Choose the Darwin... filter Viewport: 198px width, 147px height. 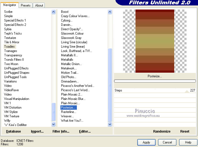(67, 25)
